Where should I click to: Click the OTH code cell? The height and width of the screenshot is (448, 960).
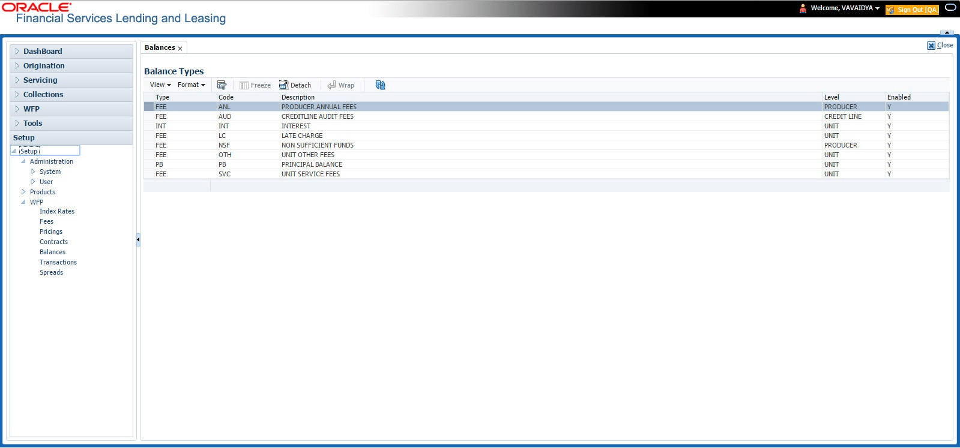click(248, 155)
